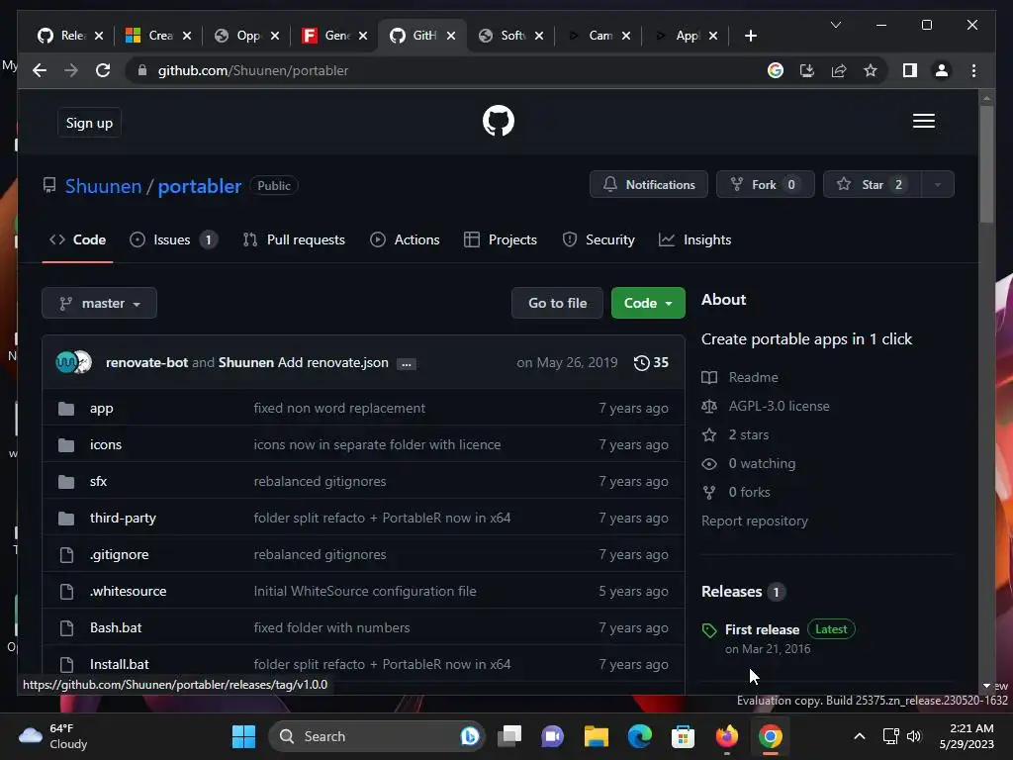
Task: Open the Bash.bat file
Action: tap(116, 627)
